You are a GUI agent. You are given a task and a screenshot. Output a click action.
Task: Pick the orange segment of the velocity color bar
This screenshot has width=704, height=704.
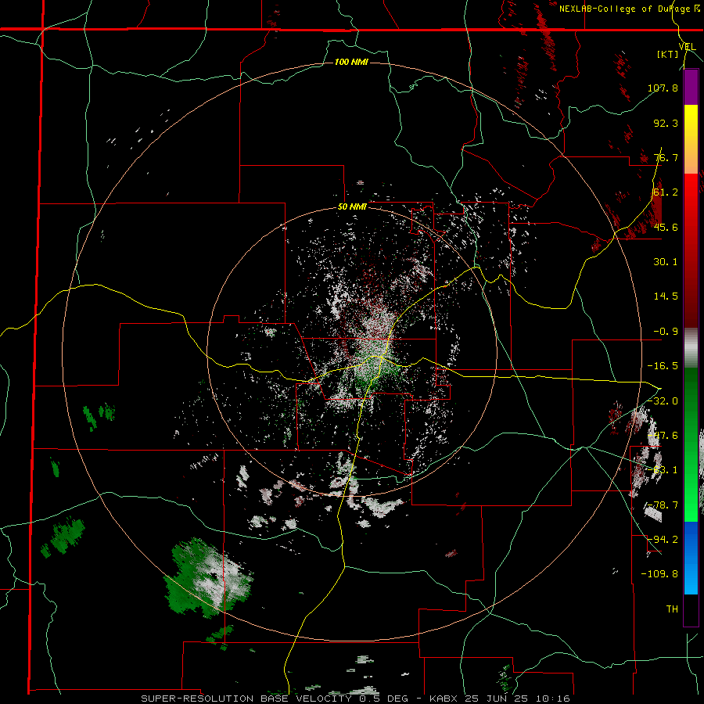point(691,156)
